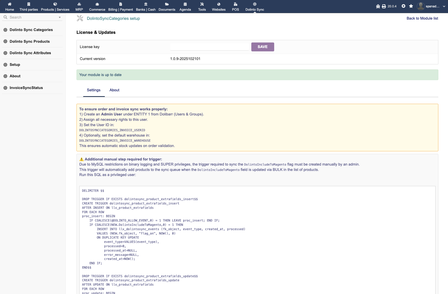Open the Commerce module icon
Screen dimensions: 448x294
[x=97, y=4]
